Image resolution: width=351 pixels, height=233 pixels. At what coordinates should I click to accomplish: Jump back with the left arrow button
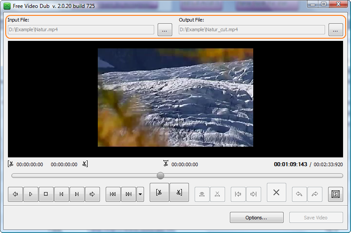click(x=15, y=194)
